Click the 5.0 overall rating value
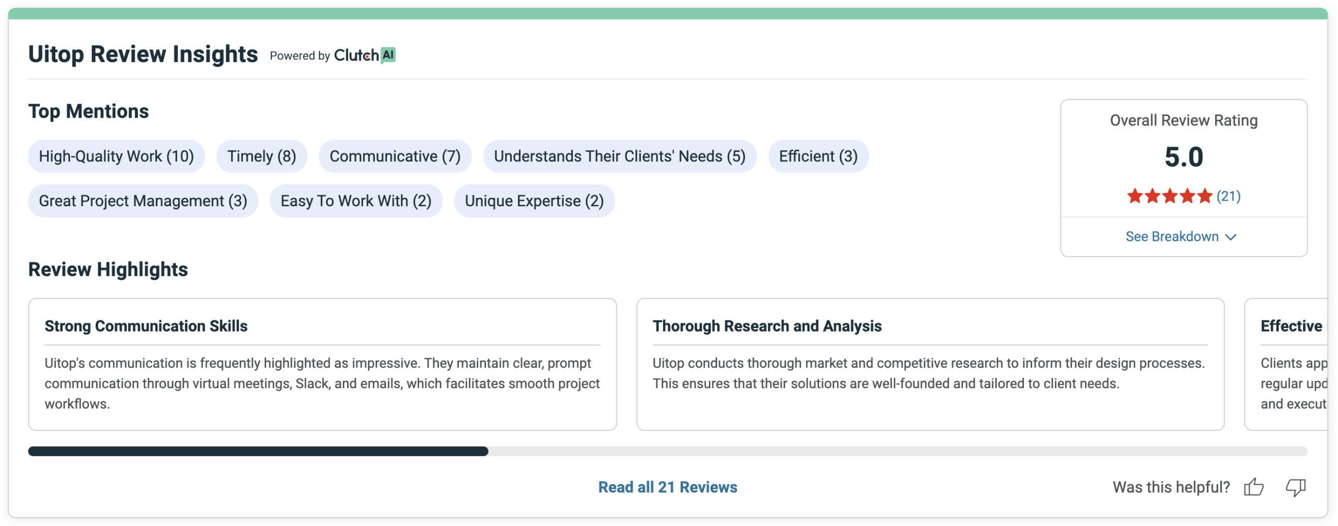The image size is (1338, 526). point(1184,157)
